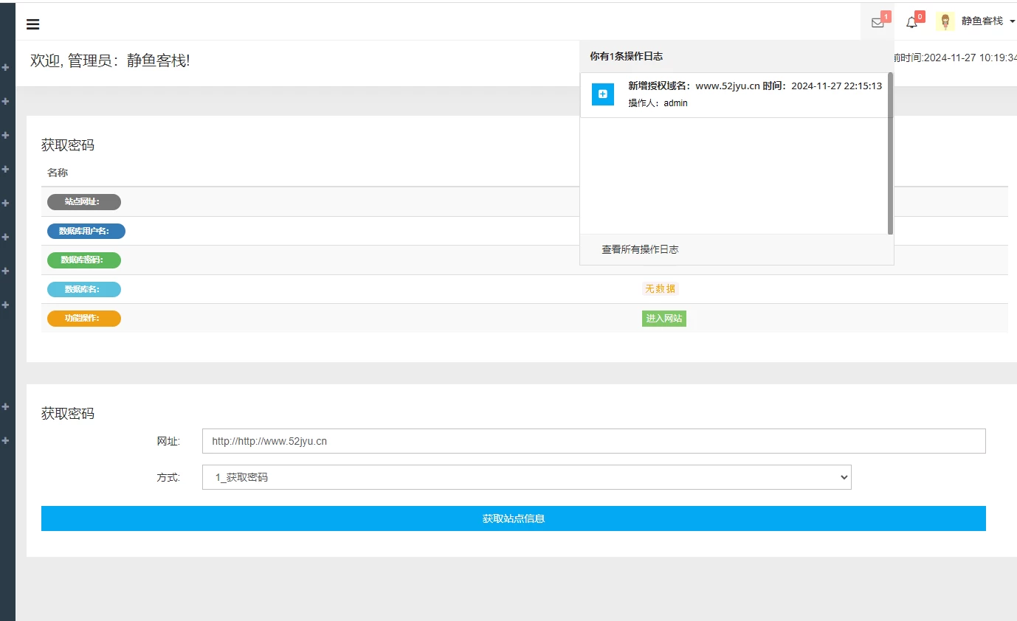Click the green 数据库密码 badge
Image resolution: width=1017 pixels, height=621 pixels.
(x=83, y=260)
